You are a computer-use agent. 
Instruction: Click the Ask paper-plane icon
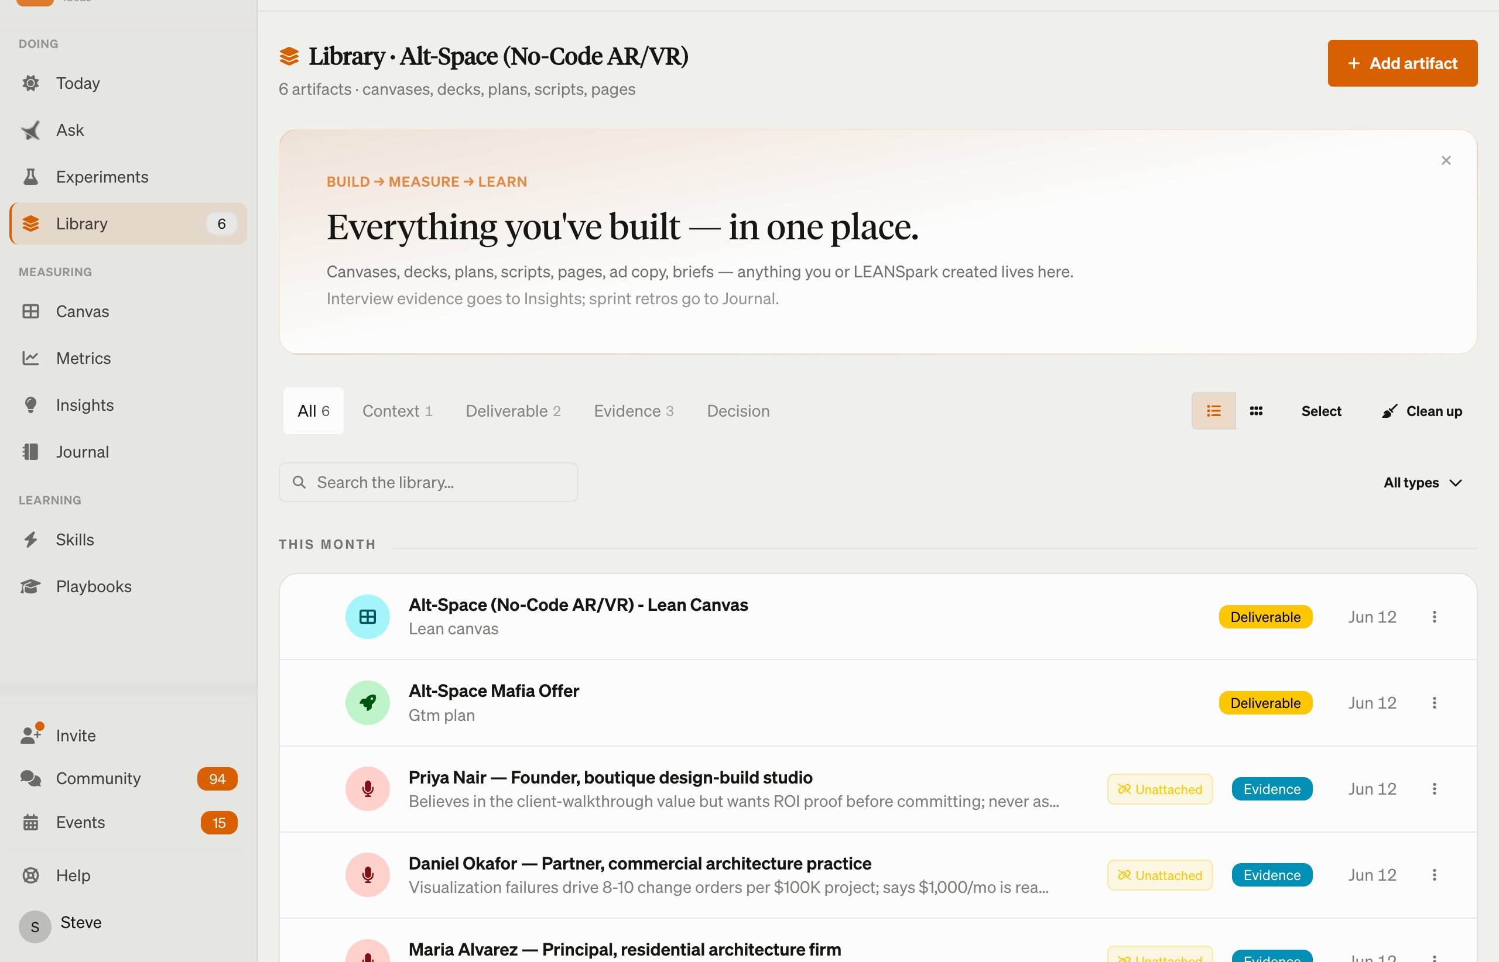30,130
